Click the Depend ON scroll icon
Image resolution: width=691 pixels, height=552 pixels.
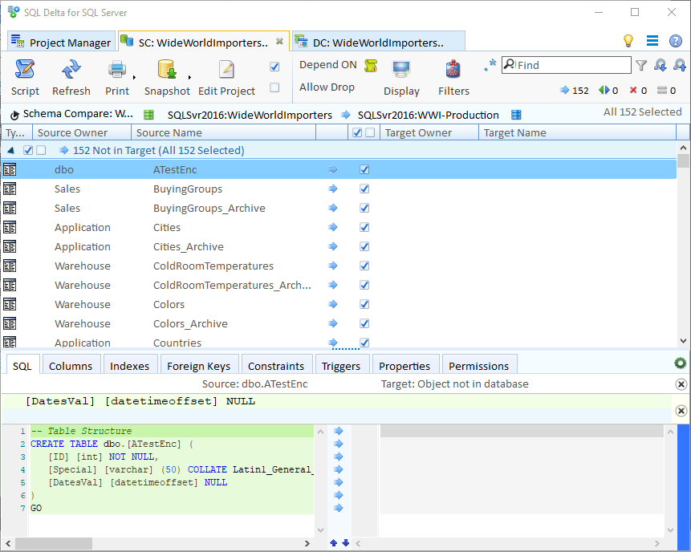[x=371, y=66]
